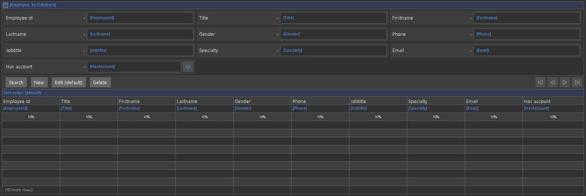586x196 pixels.
Task: Click the [Title] binding cell in grid
Action: (89, 108)
